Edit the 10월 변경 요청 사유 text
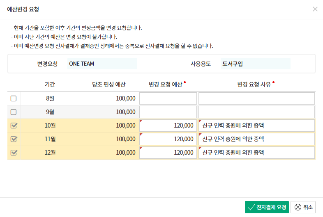323x217 pixels. (256, 126)
